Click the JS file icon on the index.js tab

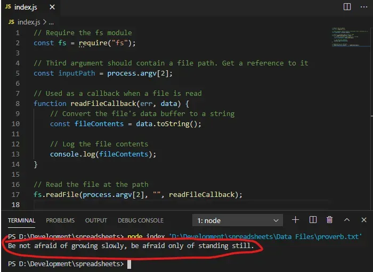click(x=12, y=7)
